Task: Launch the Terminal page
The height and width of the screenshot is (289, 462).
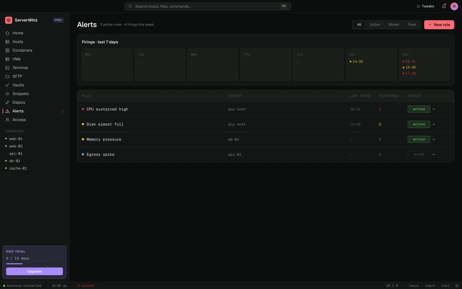Action: [34, 68]
